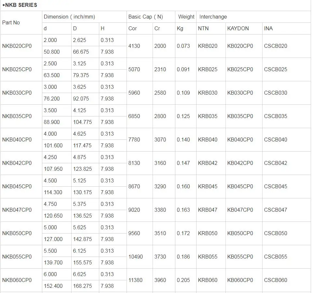312x293 pixels.
Task: Click the Basic Cap (N) header
Action: pos(146,17)
